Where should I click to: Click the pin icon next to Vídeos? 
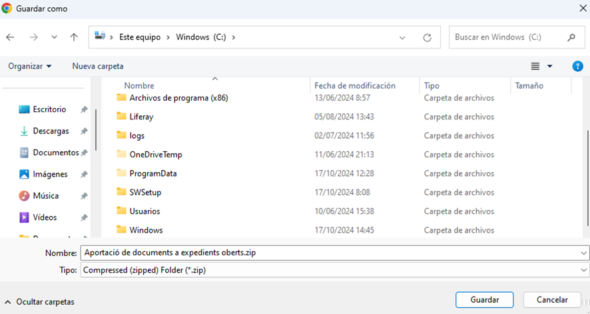84,218
